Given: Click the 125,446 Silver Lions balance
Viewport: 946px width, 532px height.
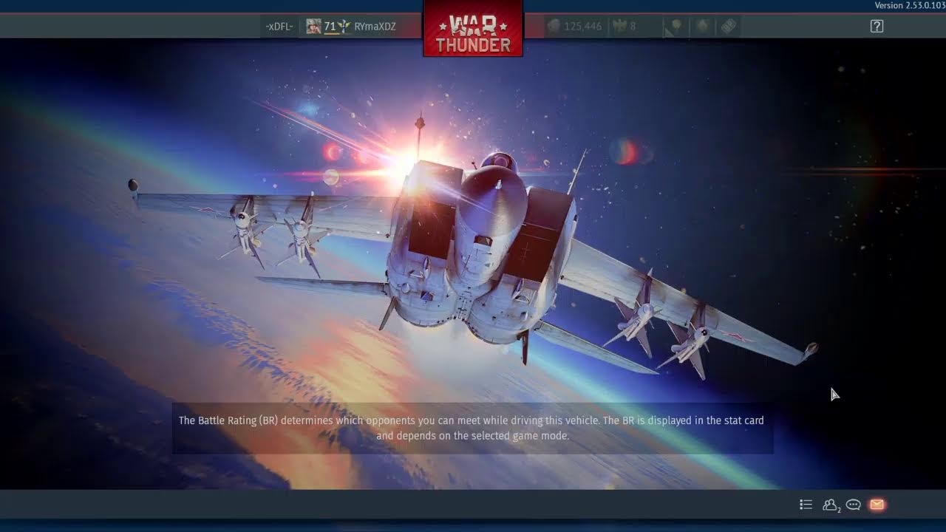Looking at the screenshot, I should tap(575, 27).
